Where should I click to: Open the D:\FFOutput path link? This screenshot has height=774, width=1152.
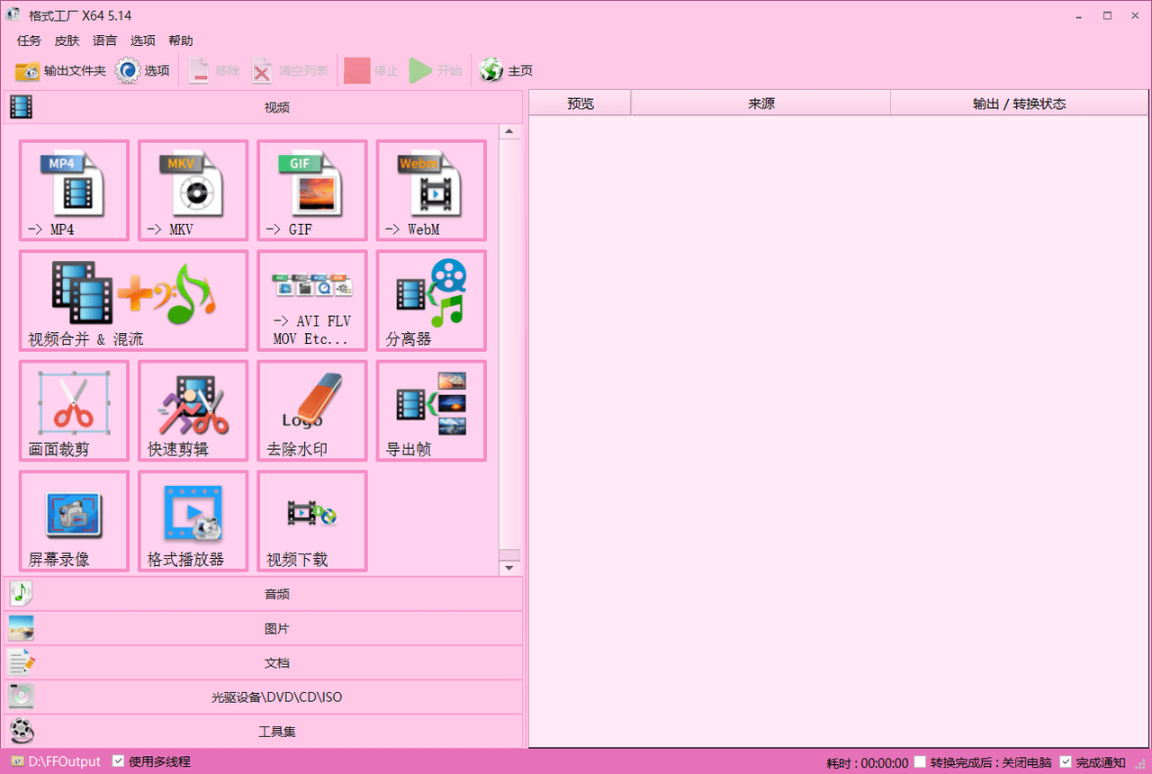pyautogui.click(x=64, y=761)
